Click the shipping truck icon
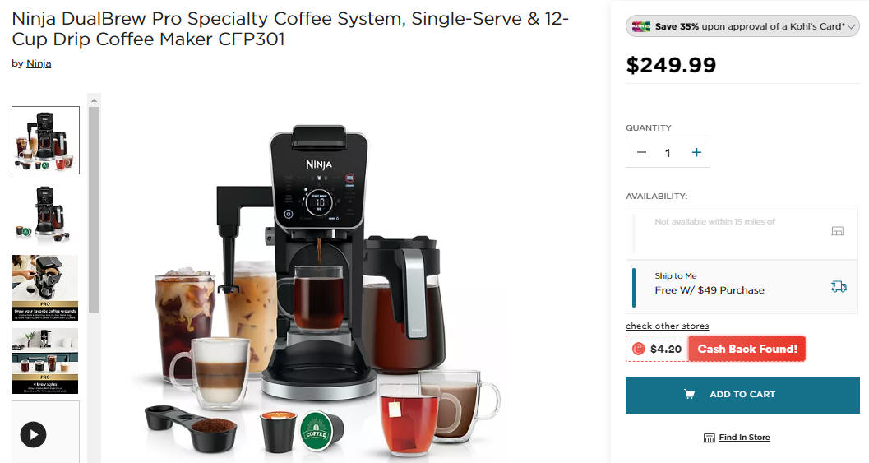Screen dimensions: 869x463 (x=839, y=286)
